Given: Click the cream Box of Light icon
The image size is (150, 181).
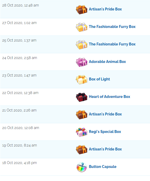Looking at the screenshot, I should point(82,80).
